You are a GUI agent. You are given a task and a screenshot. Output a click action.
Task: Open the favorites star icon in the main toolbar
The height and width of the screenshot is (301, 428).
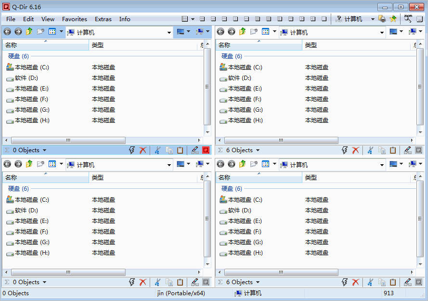393,19
